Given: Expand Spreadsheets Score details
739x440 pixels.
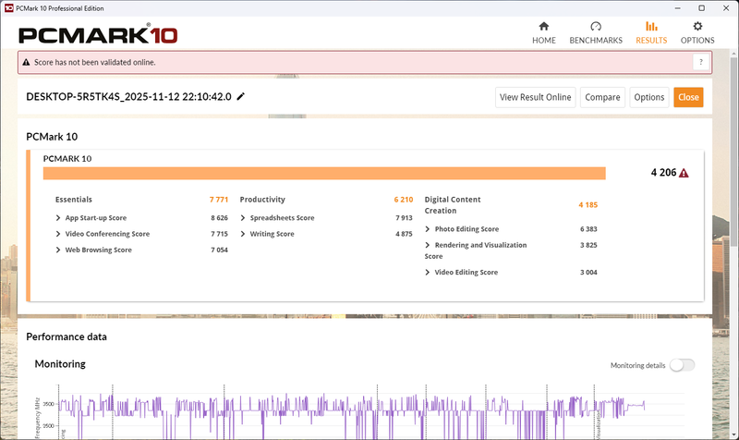Looking at the screenshot, I should [x=243, y=218].
